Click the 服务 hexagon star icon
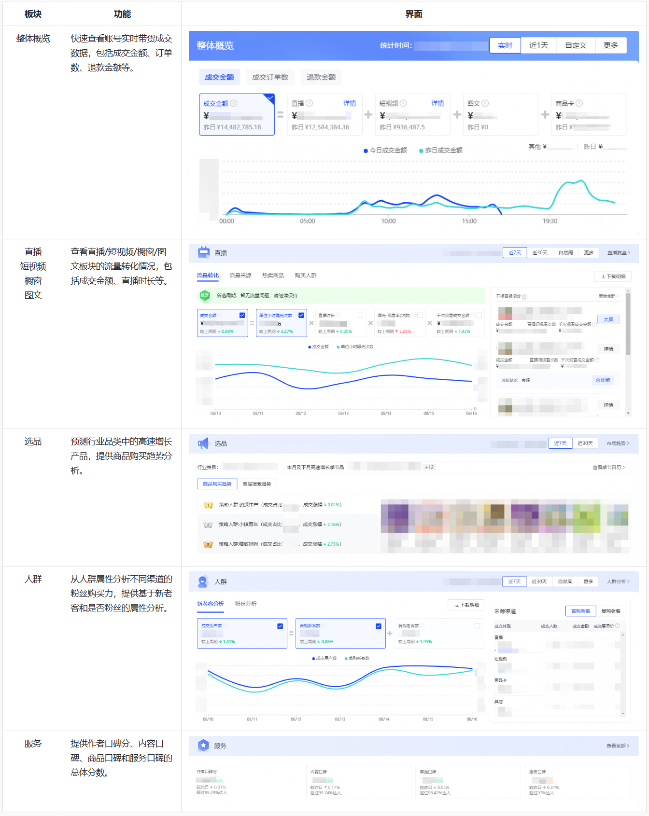This screenshot has width=649, height=816. [203, 746]
